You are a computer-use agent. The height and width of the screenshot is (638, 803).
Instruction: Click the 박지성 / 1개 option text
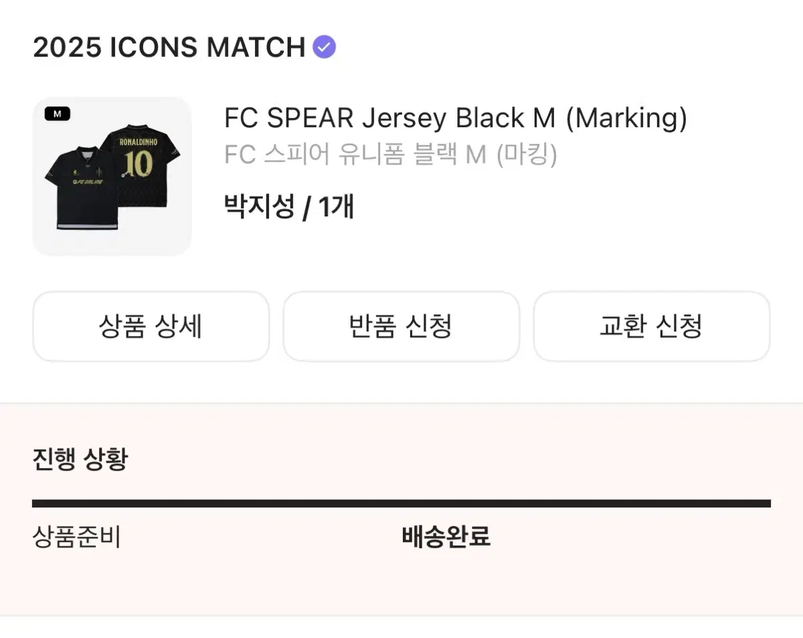tap(289, 208)
